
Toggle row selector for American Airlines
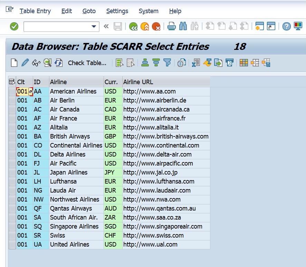coord(12,91)
